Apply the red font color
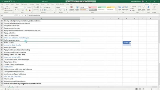The height and width of the screenshot is (90, 160). (30, 10)
